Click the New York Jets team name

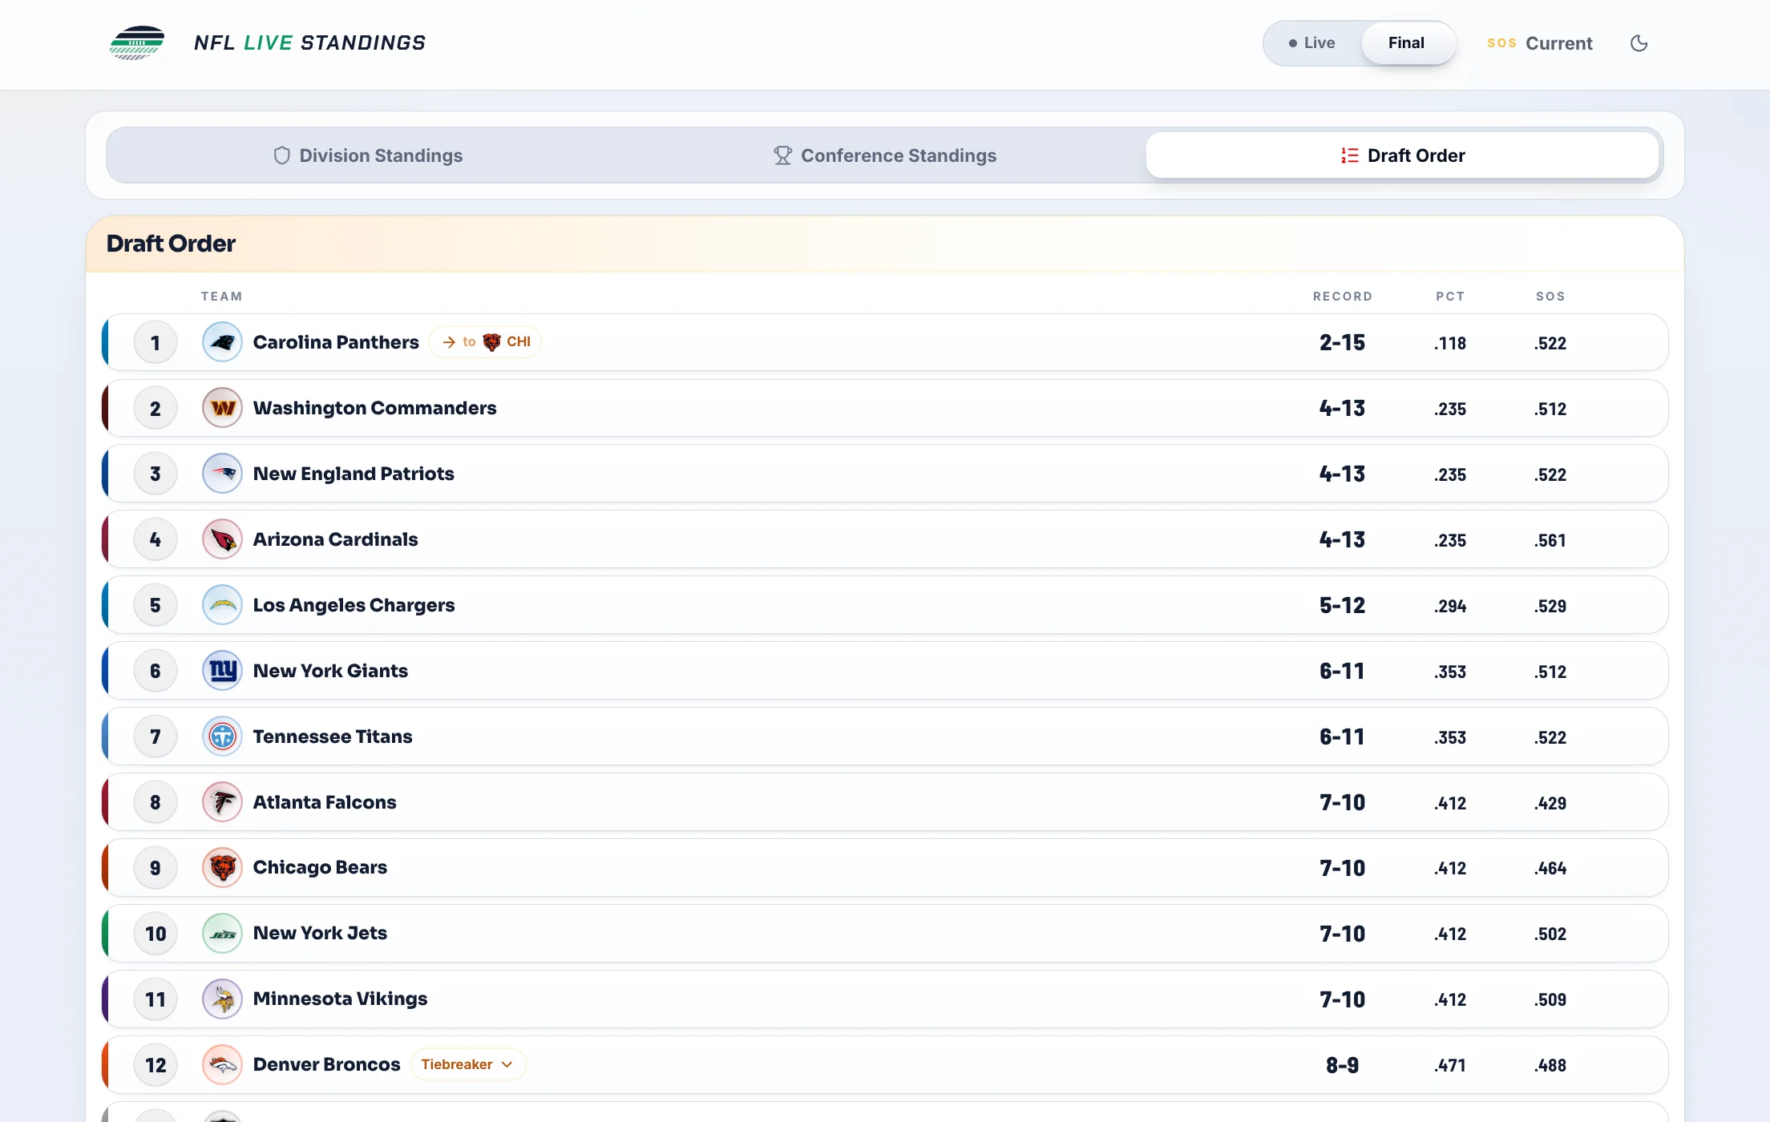pos(320,933)
